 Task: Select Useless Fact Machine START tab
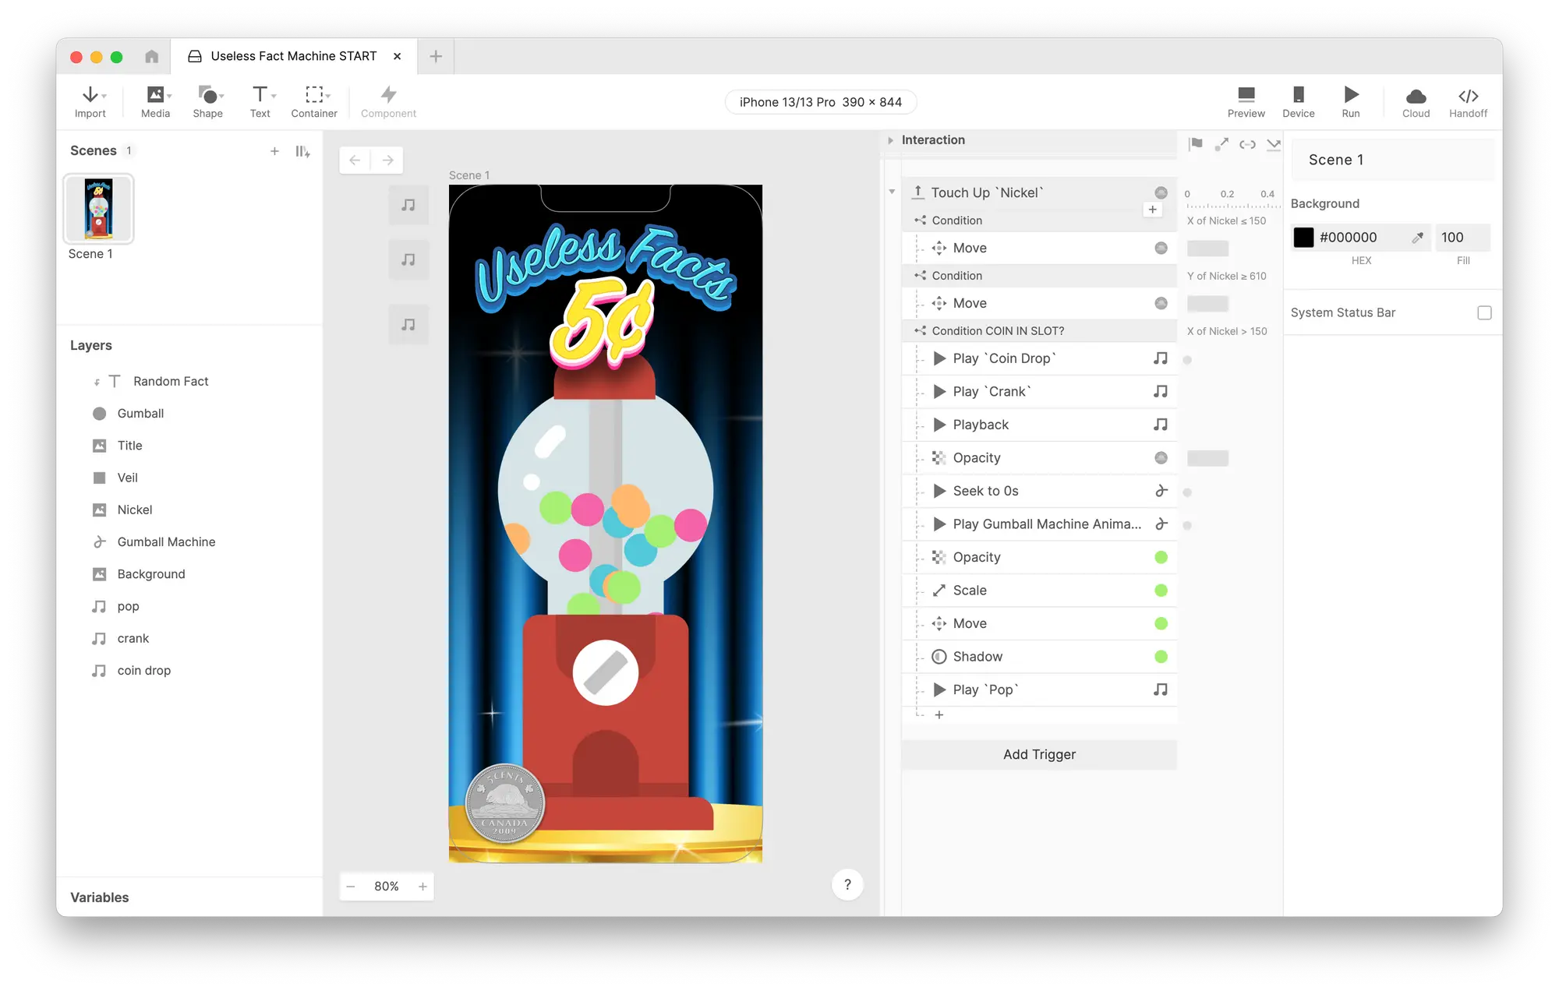tap(293, 56)
